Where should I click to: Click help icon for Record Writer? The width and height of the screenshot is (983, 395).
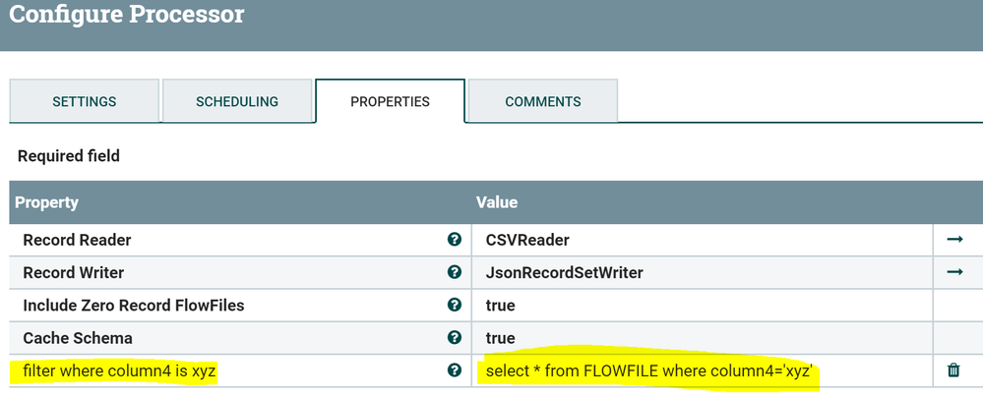(x=454, y=272)
